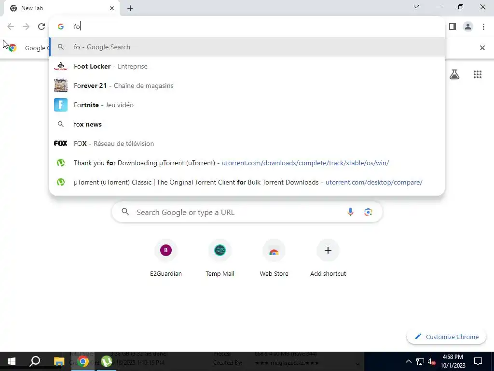Open Windows taskbar search

(35, 361)
